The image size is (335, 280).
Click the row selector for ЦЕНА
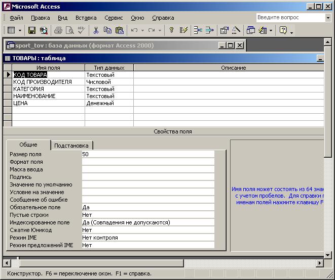tap(8, 103)
